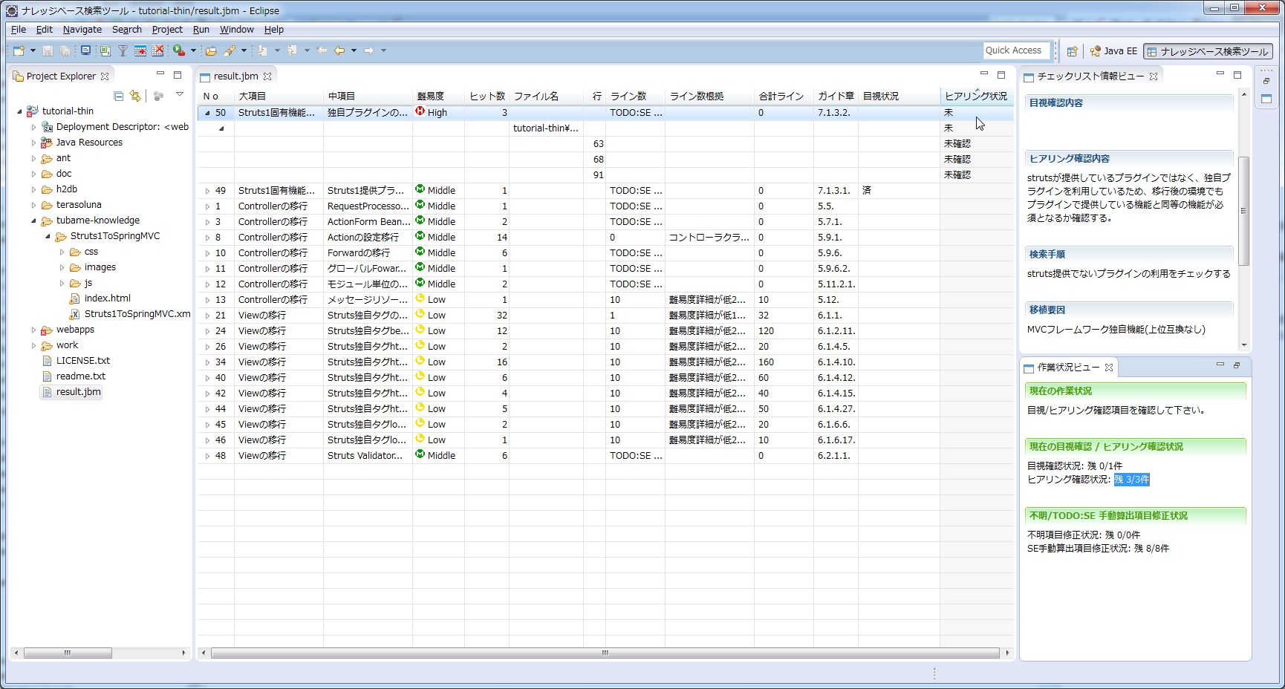This screenshot has height=689, width=1285.
Task: Click the table with red arrow icon
Action: (x=140, y=50)
